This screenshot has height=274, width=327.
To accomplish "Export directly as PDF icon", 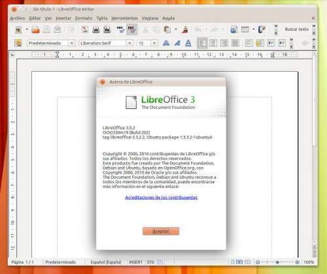I will tap(85, 29).
